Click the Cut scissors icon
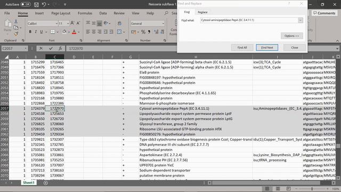 tap(16, 21)
